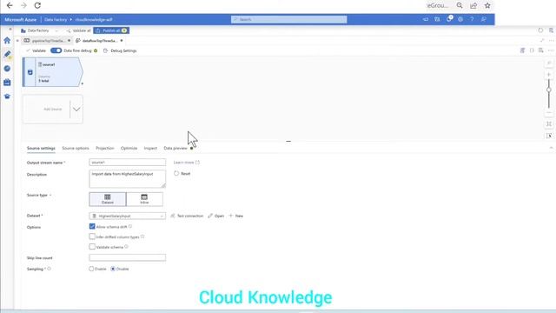
Task: Check the Validate schema checkbox
Action: click(92, 247)
